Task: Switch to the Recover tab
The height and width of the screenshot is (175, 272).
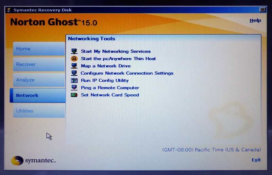Action: (x=39, y=64)
